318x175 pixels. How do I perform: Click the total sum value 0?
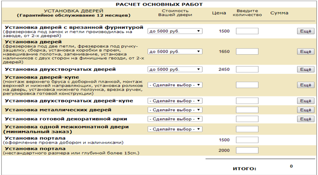click(x=291, y=166)
